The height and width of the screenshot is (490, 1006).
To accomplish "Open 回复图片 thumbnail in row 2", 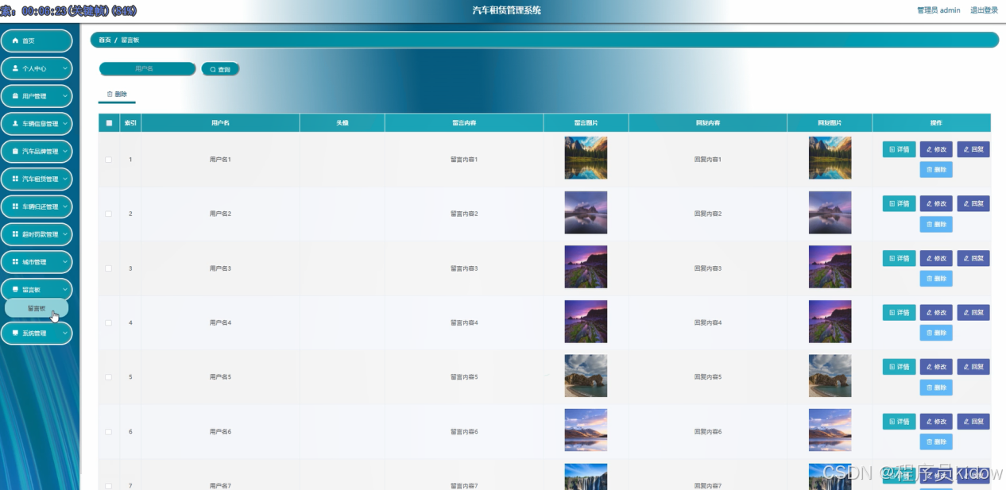I will tap(830, 212).
